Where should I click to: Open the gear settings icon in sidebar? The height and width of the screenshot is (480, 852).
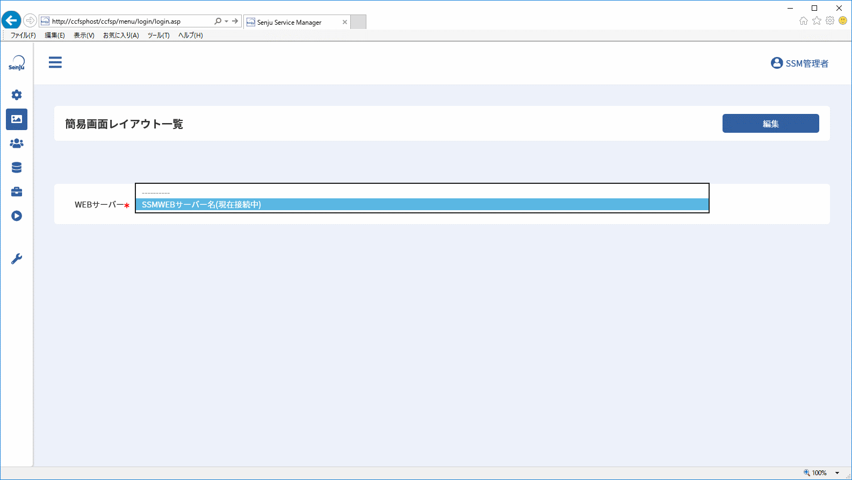point(17,95)
